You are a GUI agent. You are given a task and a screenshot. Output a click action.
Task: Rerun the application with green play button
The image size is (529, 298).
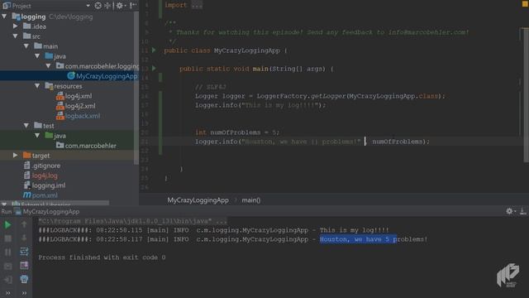tap(7, 224)
